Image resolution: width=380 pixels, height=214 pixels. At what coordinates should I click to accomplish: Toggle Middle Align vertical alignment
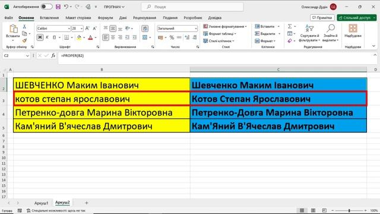[113, 29]
